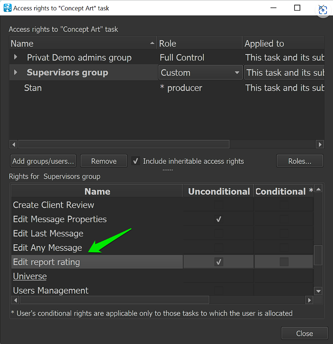
Task: Click the left arrow of the lower horizontal scrollbar
Action: pos(16,300)
